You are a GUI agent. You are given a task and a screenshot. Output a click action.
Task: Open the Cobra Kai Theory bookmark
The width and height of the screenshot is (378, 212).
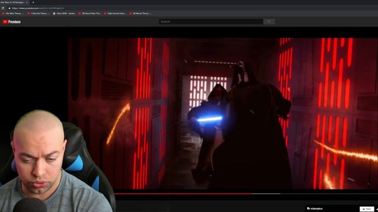coord(38,14)
